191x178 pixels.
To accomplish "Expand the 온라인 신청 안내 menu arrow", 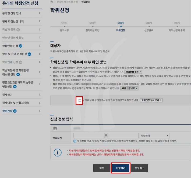I will point(40,13).
